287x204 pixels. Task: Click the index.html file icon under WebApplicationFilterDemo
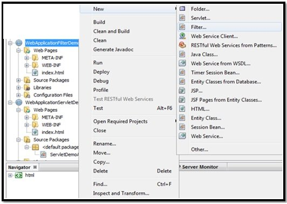click(x=35, y=73)
